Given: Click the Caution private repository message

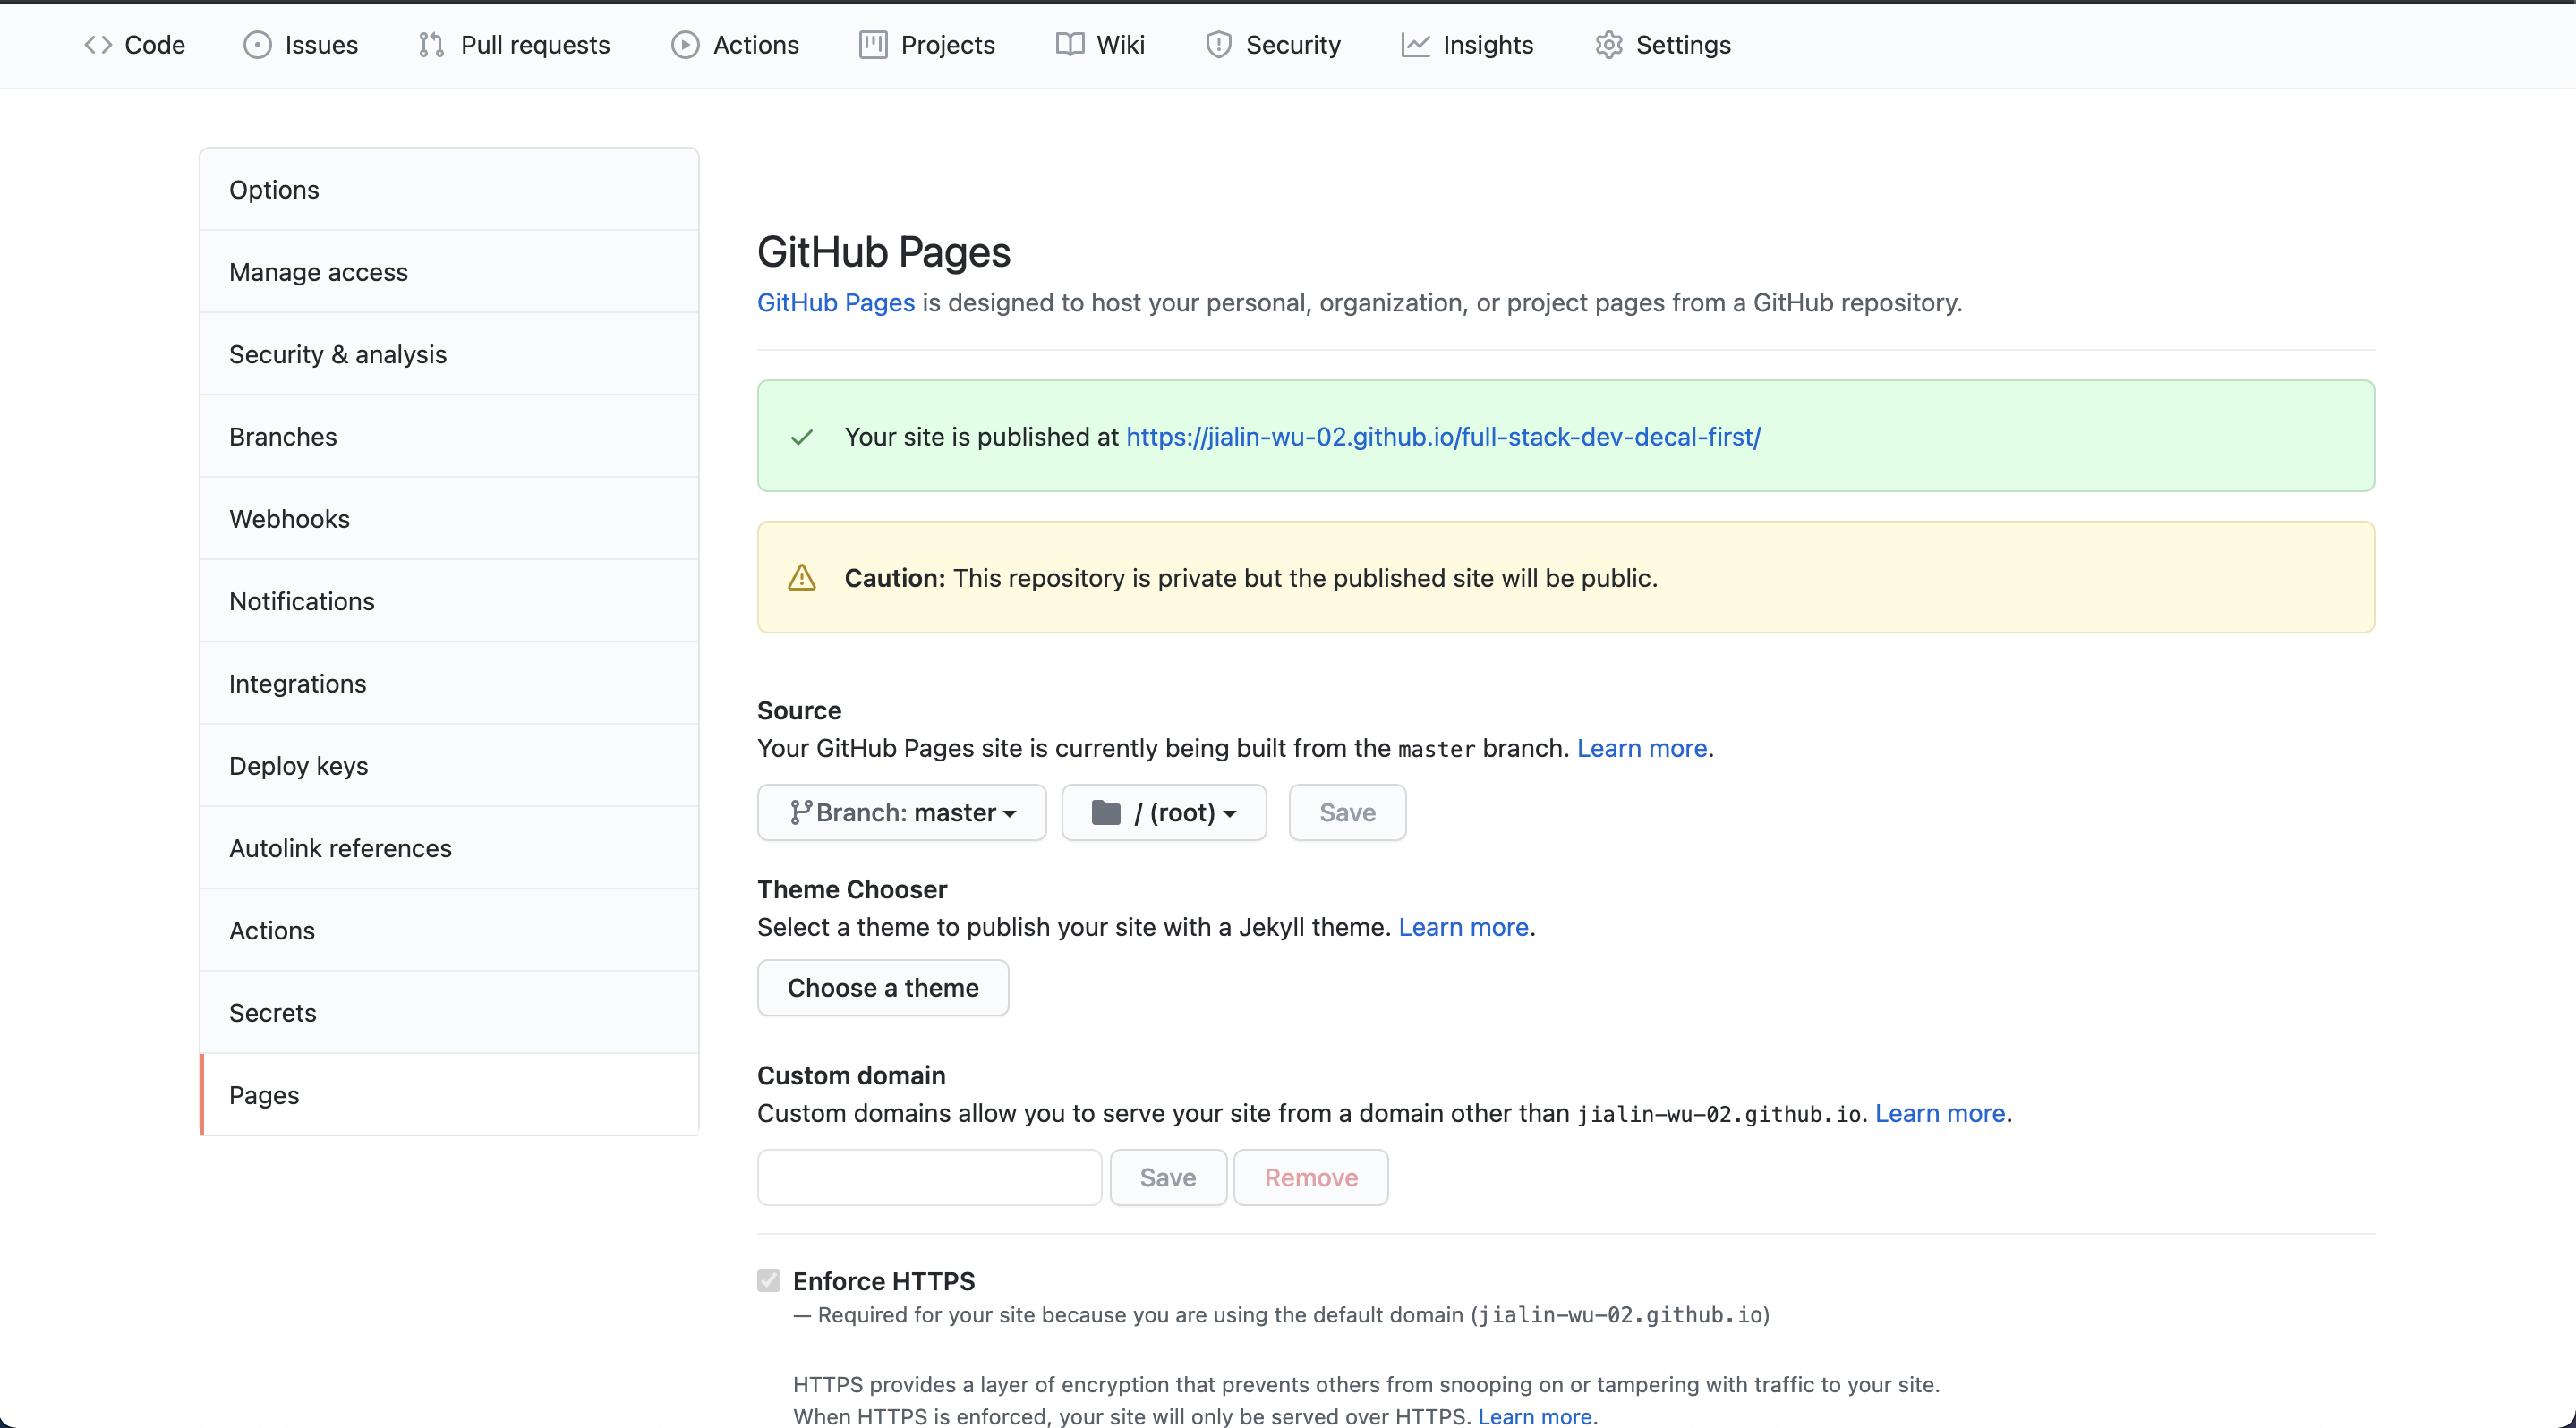Looking at the screenshot, I should point(1251,578).
